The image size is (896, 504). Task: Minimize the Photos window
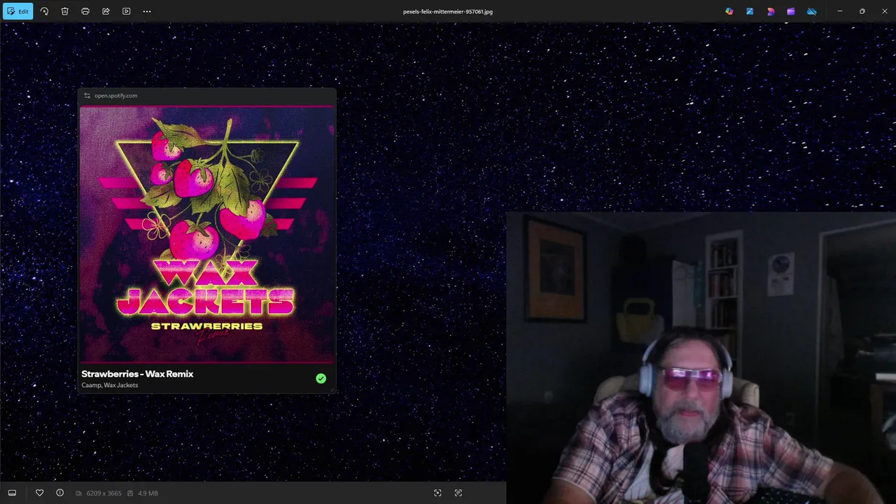click(x=840, y=11)
